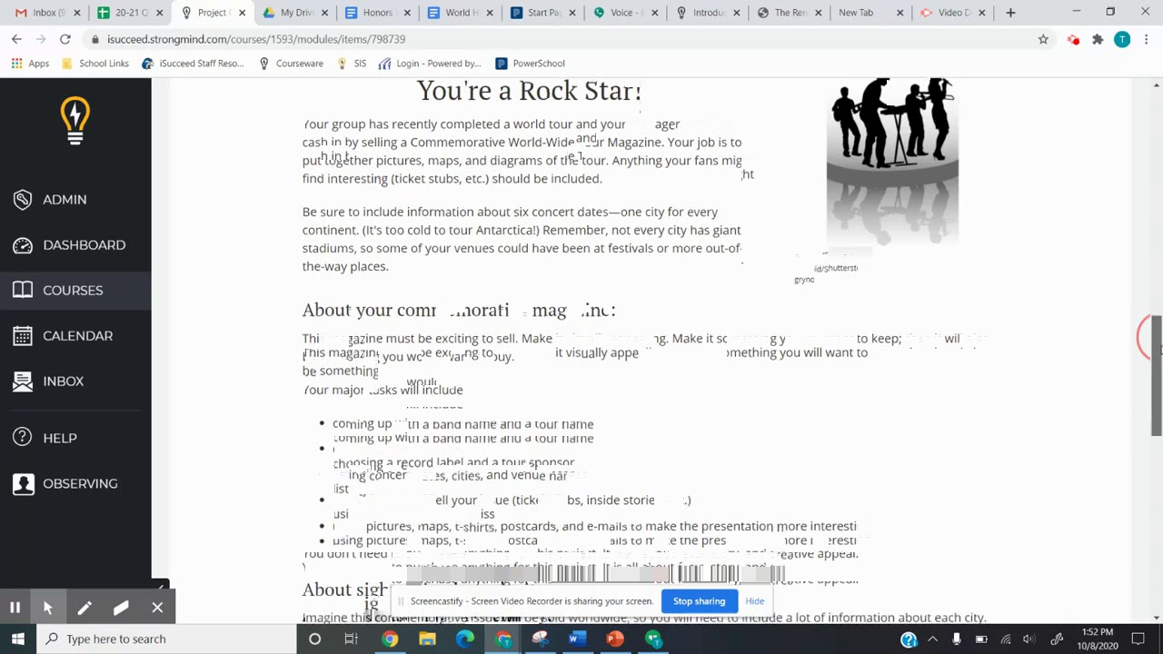
Task: Open the SIS bookmark
Action: pyautogui.click(x=352, y=64)
